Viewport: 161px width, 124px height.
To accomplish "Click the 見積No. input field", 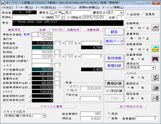I will pos(20,17).
